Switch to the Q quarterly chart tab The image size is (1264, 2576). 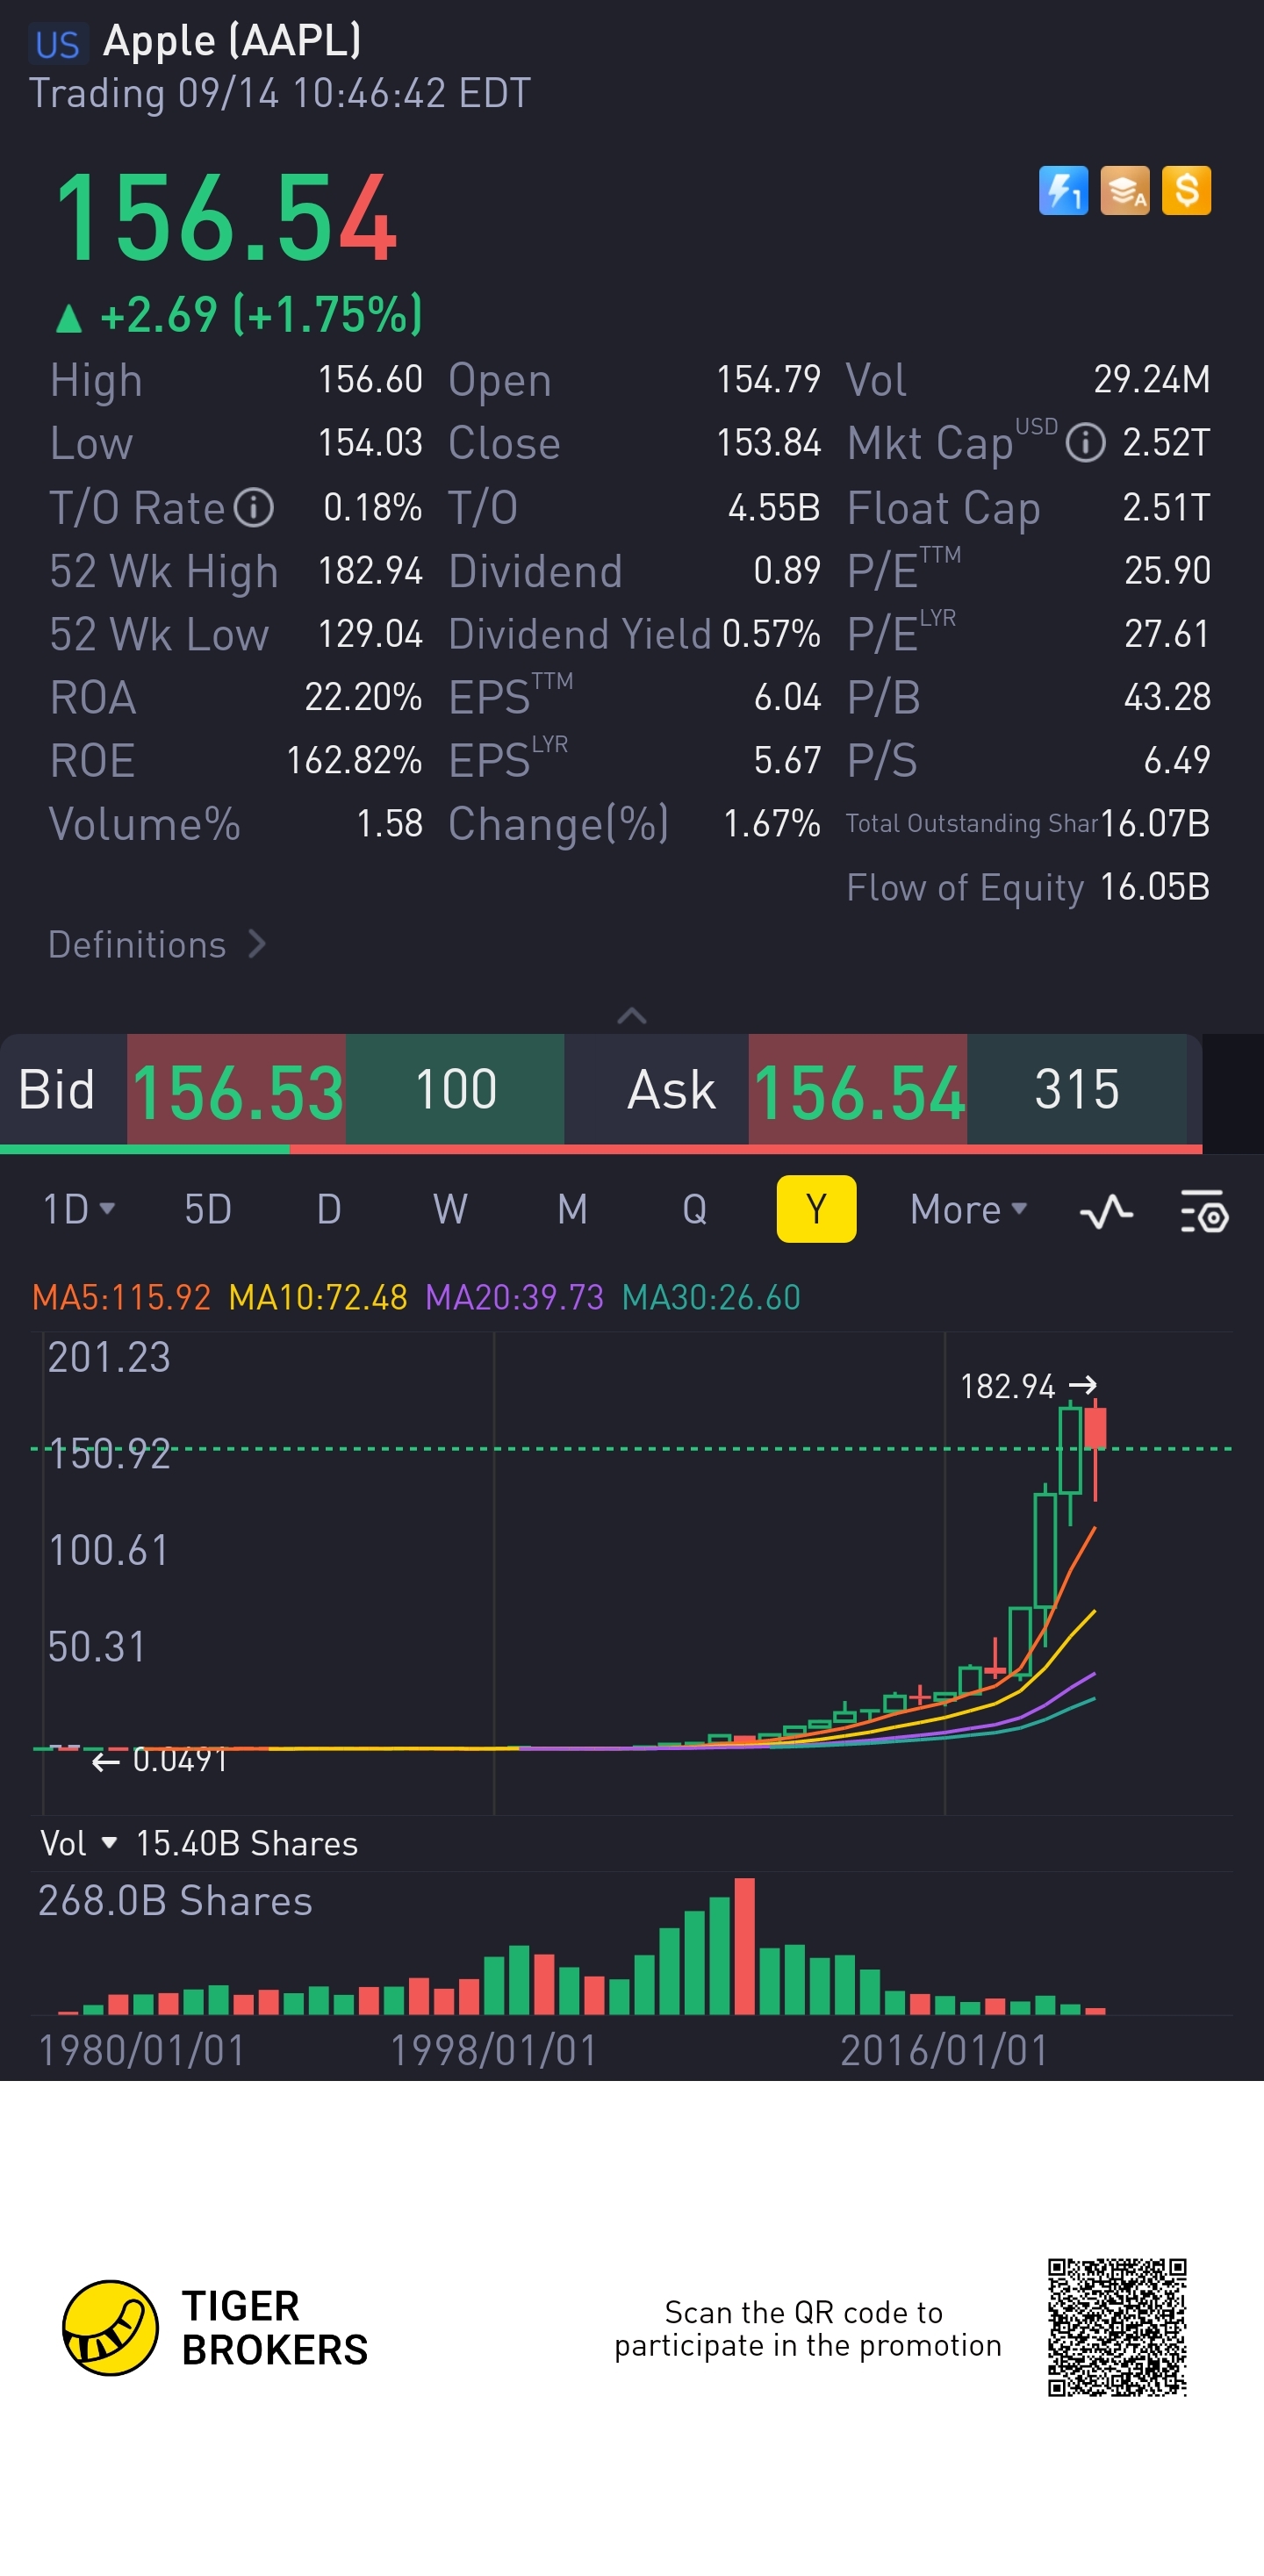point(694,1210)
